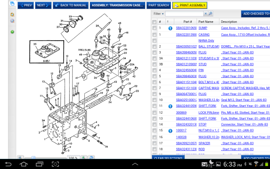Check the LOCK PIN row checkbox

tap(154, 113)
